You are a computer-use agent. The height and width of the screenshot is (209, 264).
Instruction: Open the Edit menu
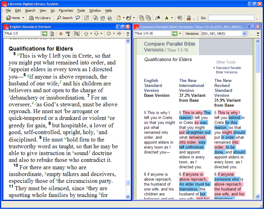tap(18, 10)
